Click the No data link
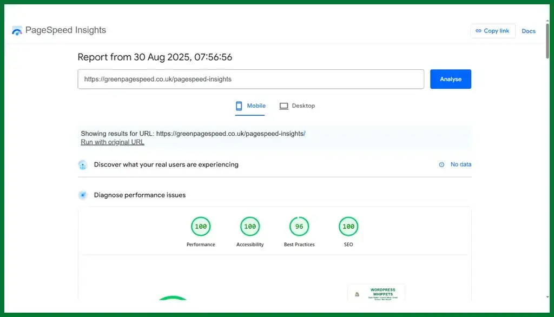 point(460,164)
